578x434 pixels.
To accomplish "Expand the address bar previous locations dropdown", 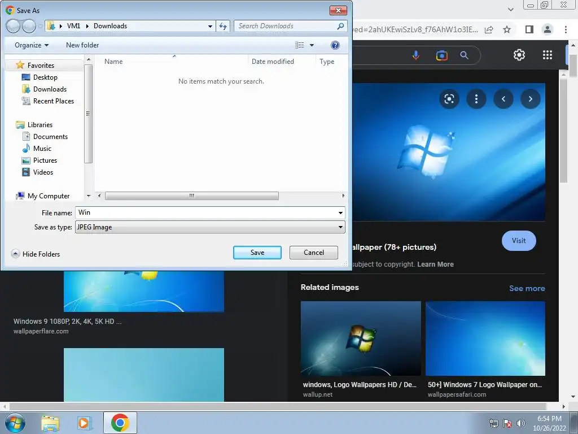I will (x=210, y=26).
